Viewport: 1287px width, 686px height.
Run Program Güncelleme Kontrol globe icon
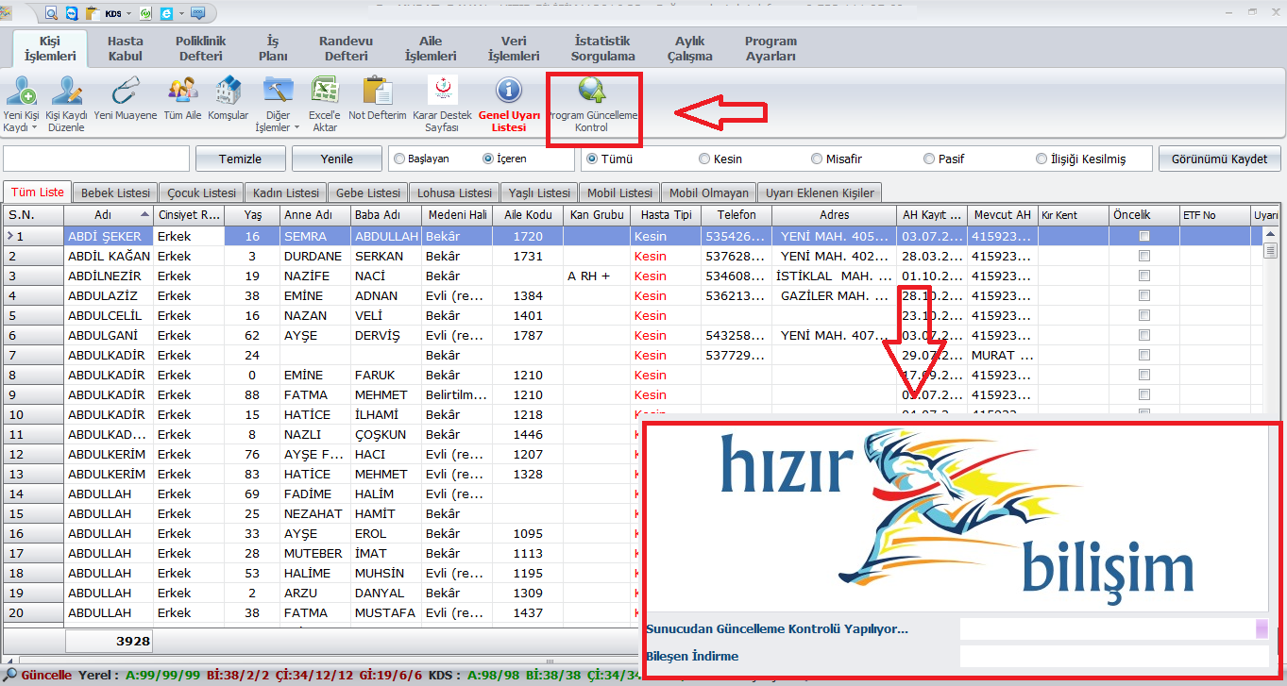click(592, 92)
